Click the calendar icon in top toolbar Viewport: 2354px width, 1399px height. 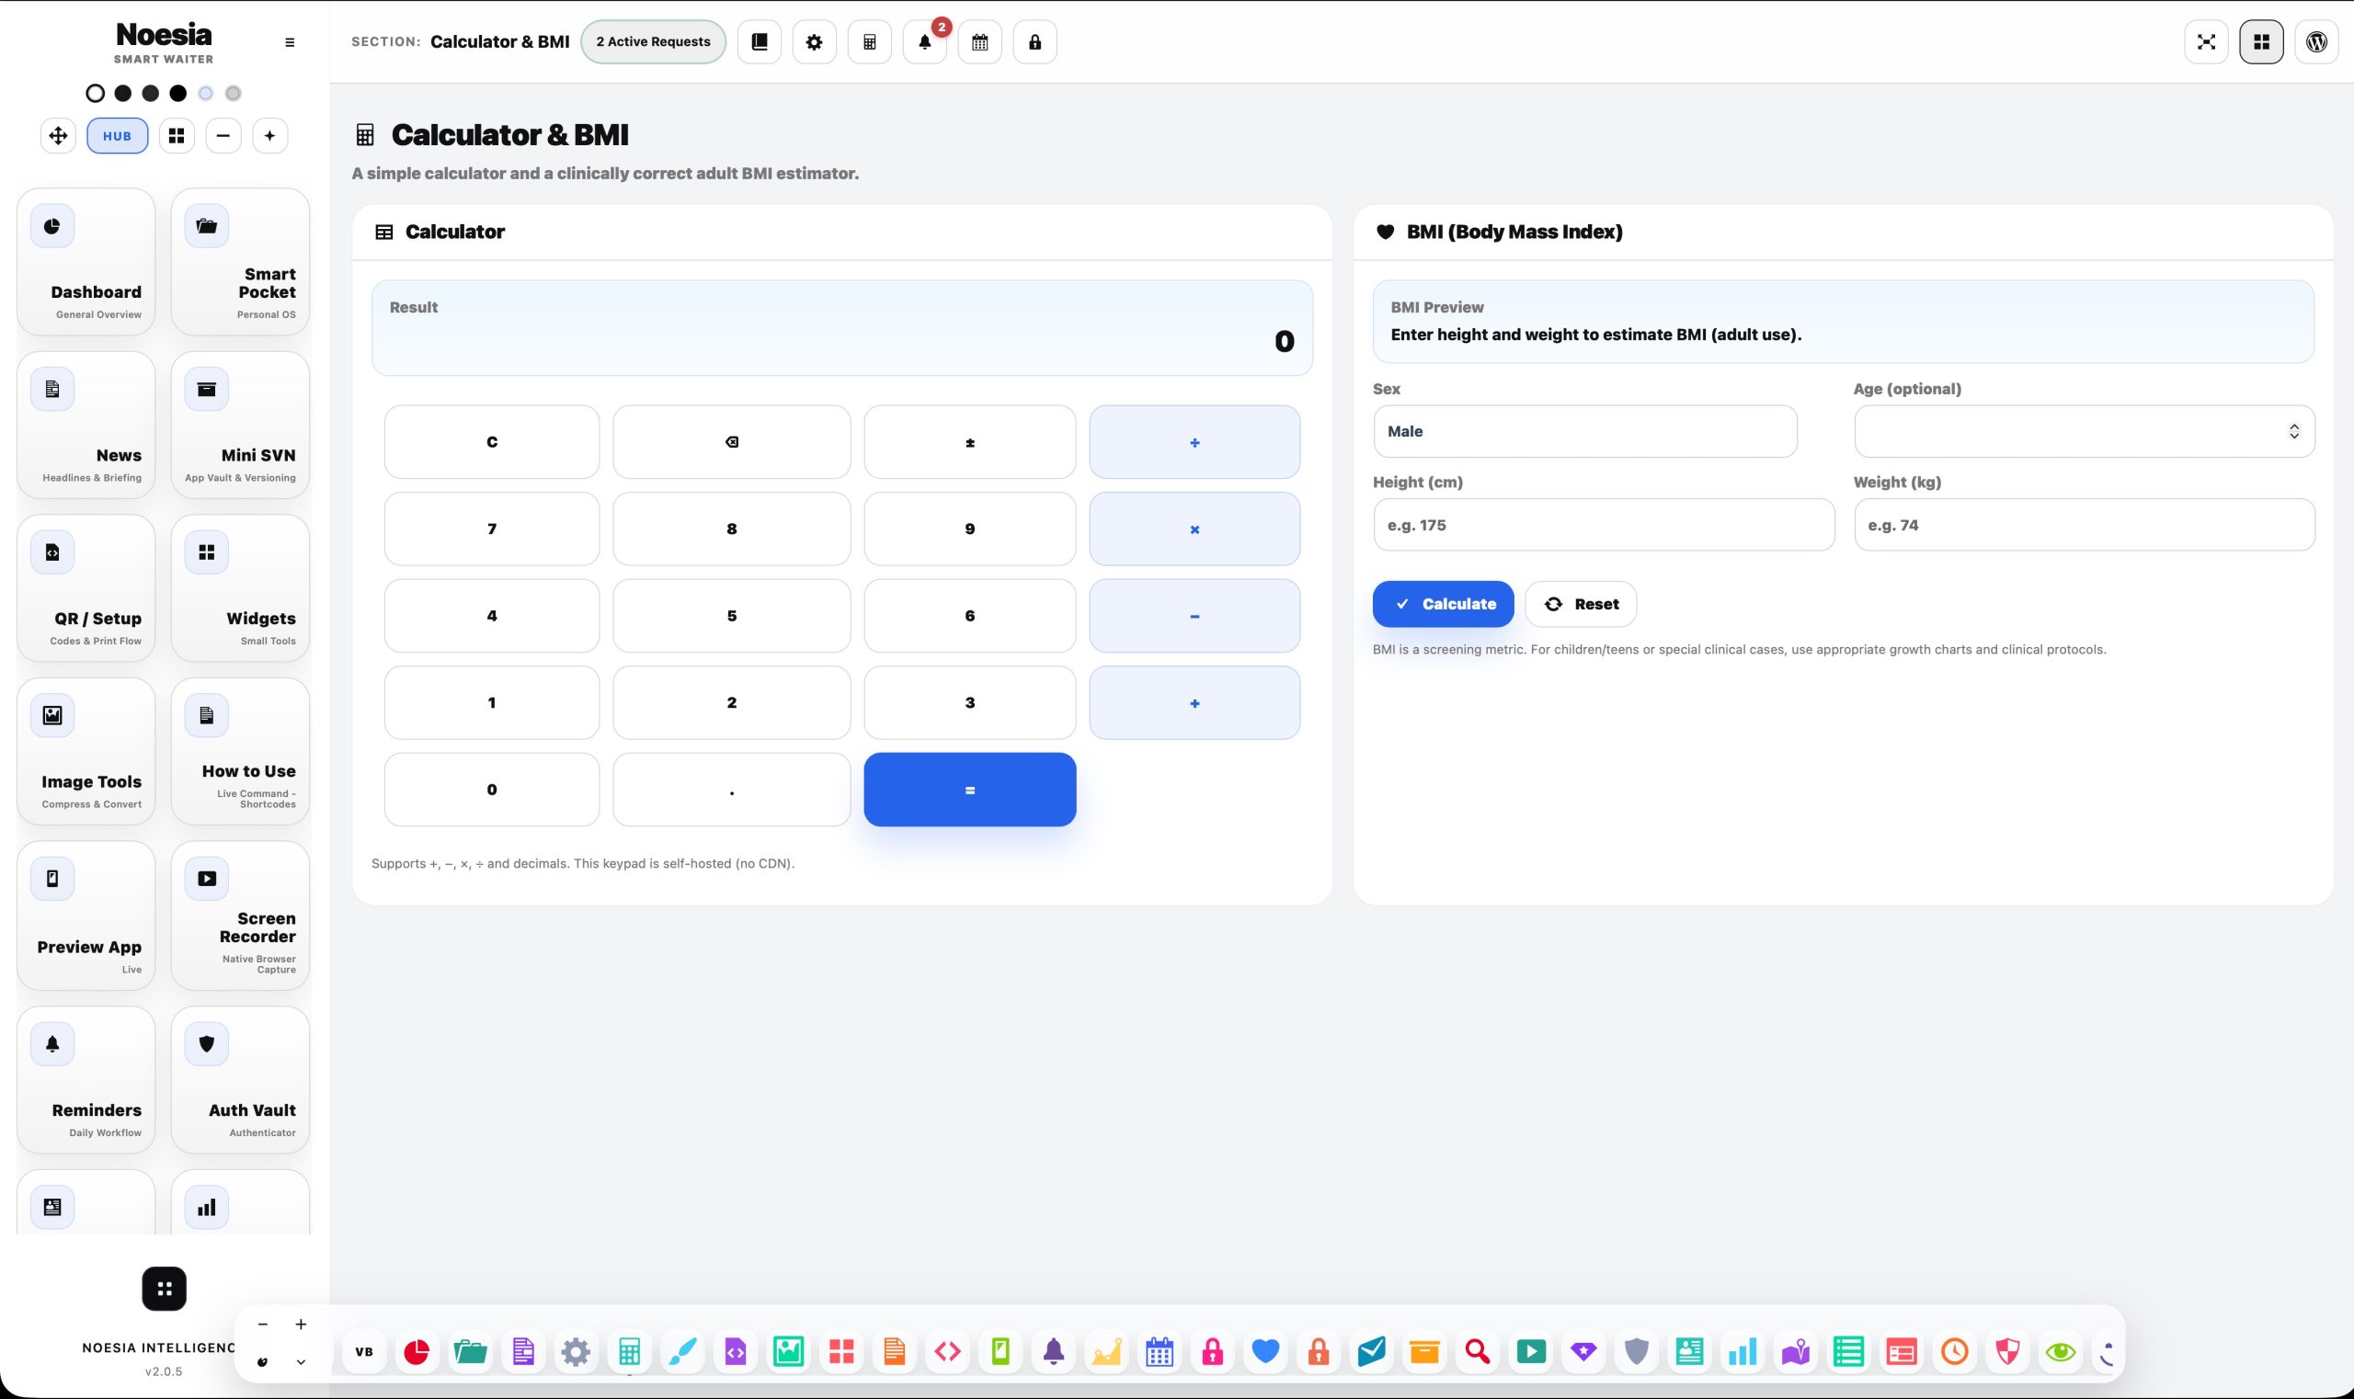[980, 41]
